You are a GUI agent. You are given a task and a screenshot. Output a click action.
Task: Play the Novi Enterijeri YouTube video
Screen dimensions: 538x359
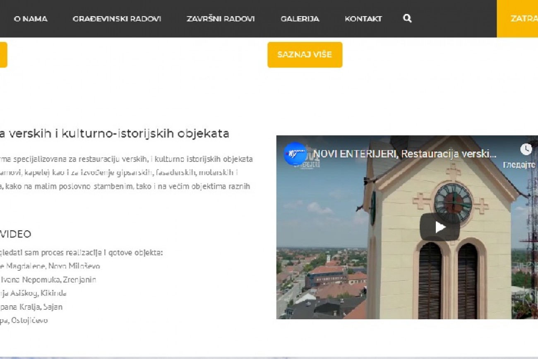pyautogui.click(x=440, y=227)
